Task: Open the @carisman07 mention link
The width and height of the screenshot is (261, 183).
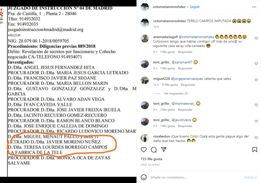Action: pyautogui.click(x=182, y=62)
